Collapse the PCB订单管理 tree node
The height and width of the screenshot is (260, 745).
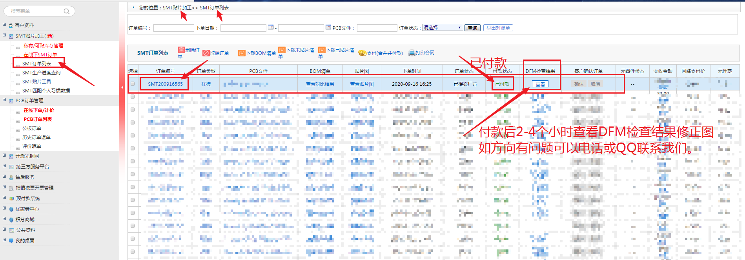[x=4, y=100]
